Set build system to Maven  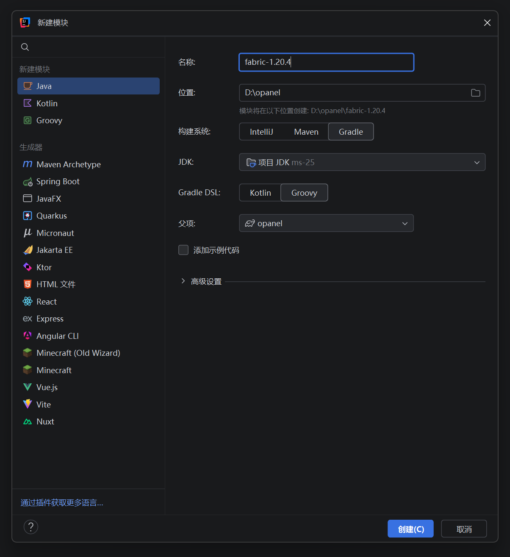(306, 132)
